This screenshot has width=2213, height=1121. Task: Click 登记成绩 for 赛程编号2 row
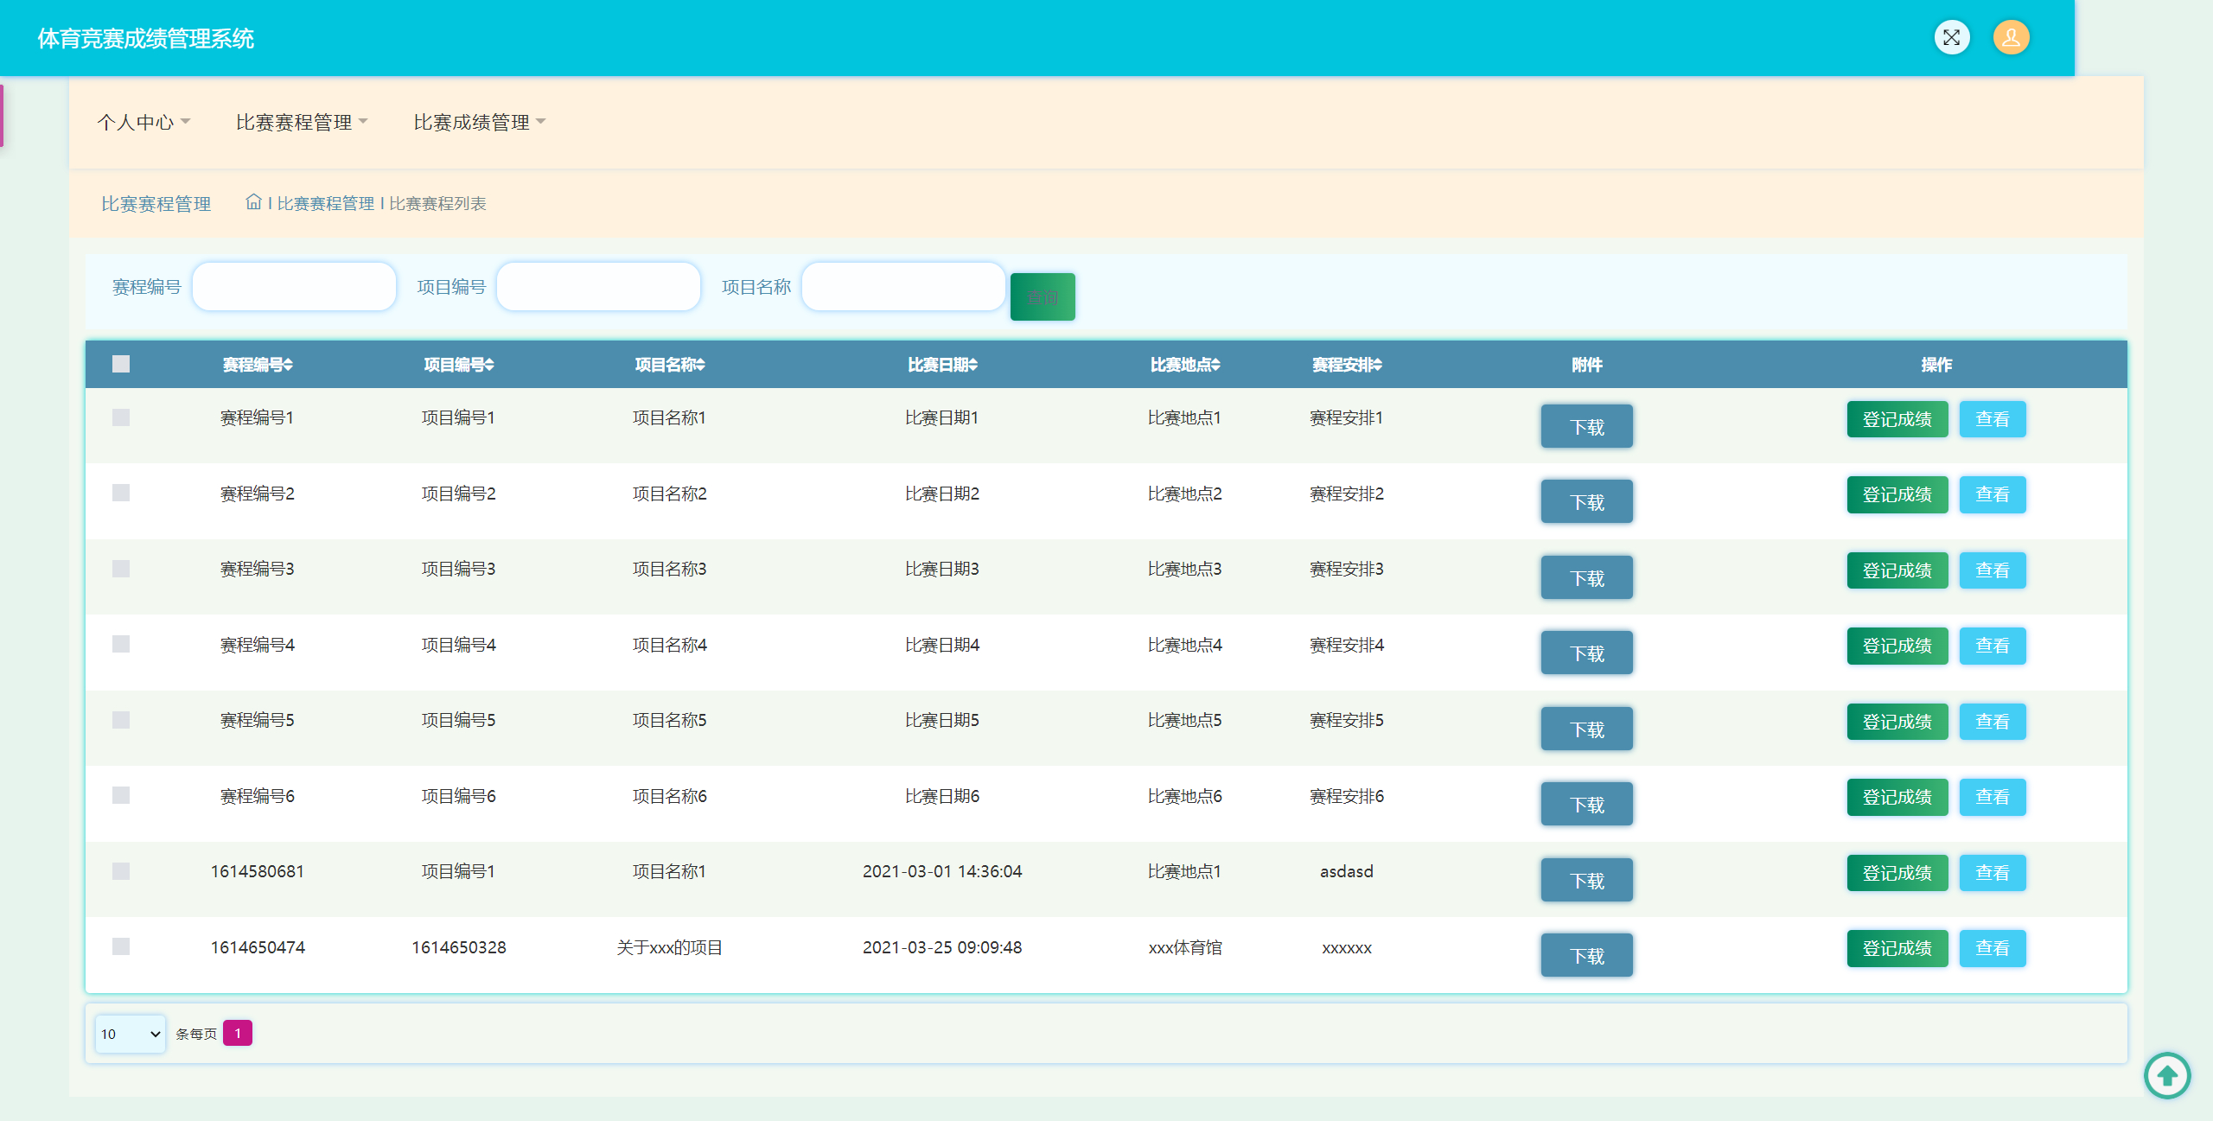point(1897,494)
